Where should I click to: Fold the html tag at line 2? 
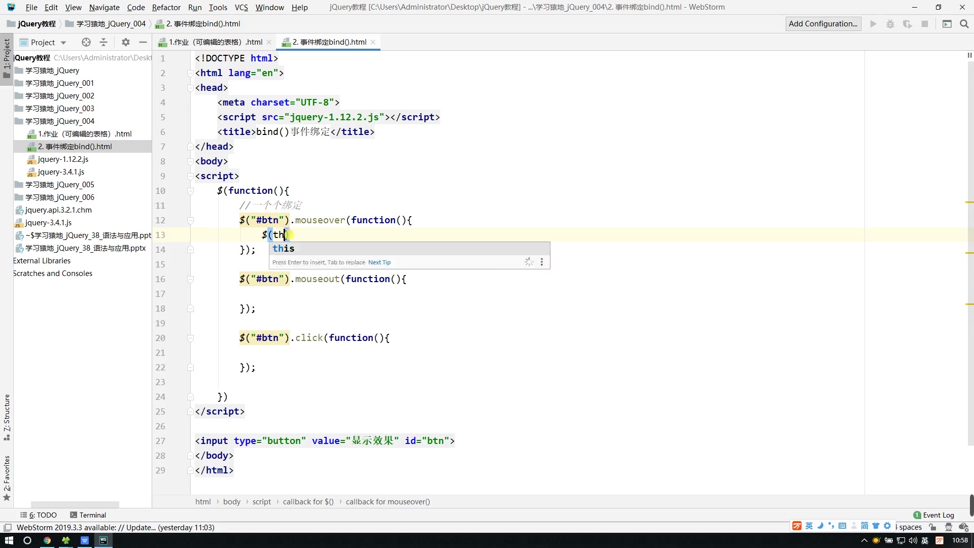(191, 73)
